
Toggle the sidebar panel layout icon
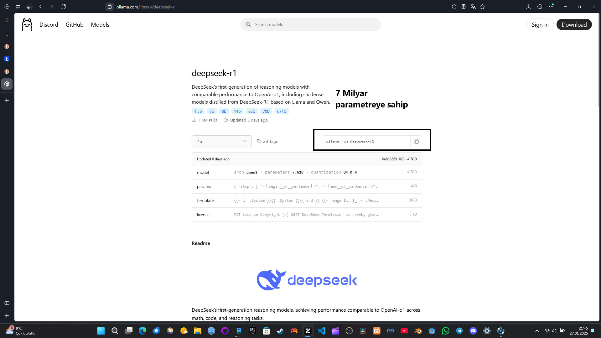pyautogui.click(x=7, y=303)
